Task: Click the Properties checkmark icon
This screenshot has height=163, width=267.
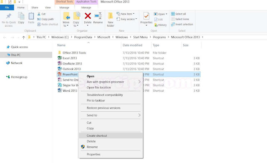Action: [x=146, y=16]
